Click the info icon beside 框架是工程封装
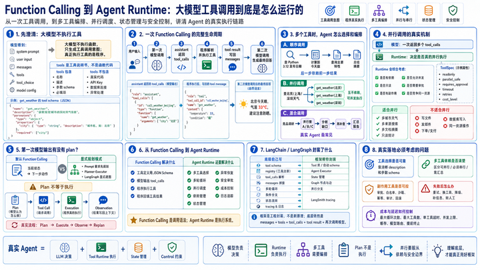Viewport: 480px width, 270px height. tap(254, 217)
